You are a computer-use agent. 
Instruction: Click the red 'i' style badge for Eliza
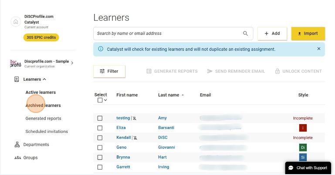(303, 128)
